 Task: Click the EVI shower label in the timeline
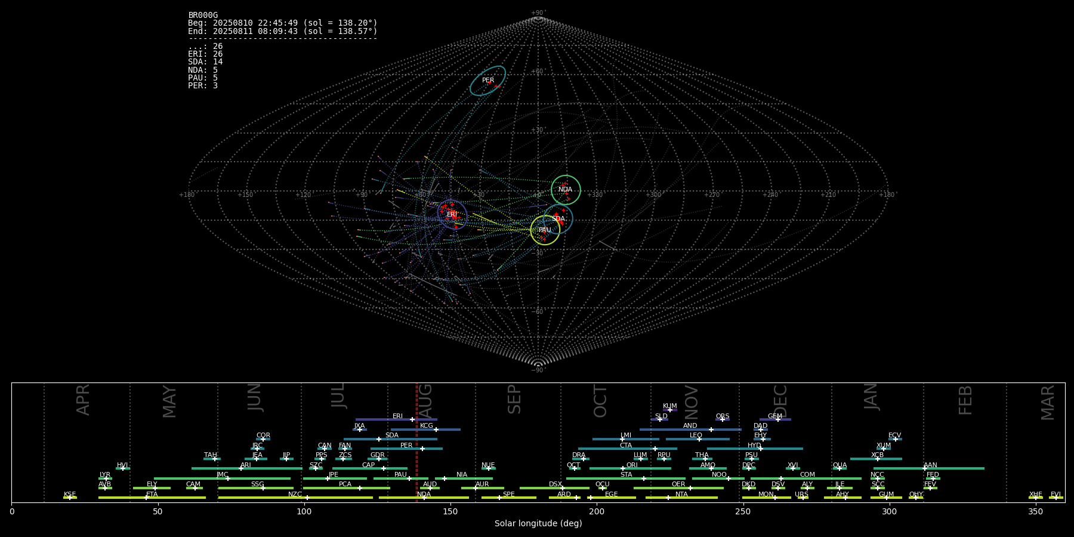[x=1056, y=495]
